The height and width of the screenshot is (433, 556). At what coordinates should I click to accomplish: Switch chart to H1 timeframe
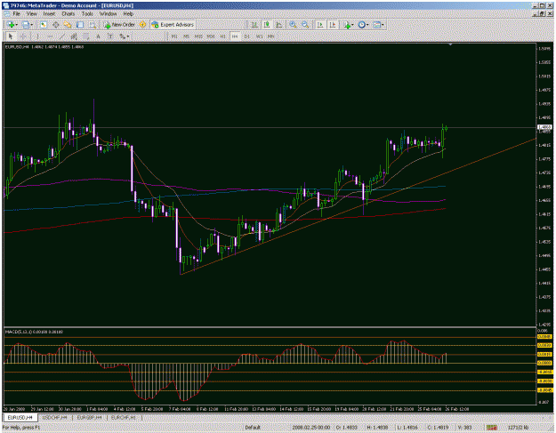click(222, 36)
